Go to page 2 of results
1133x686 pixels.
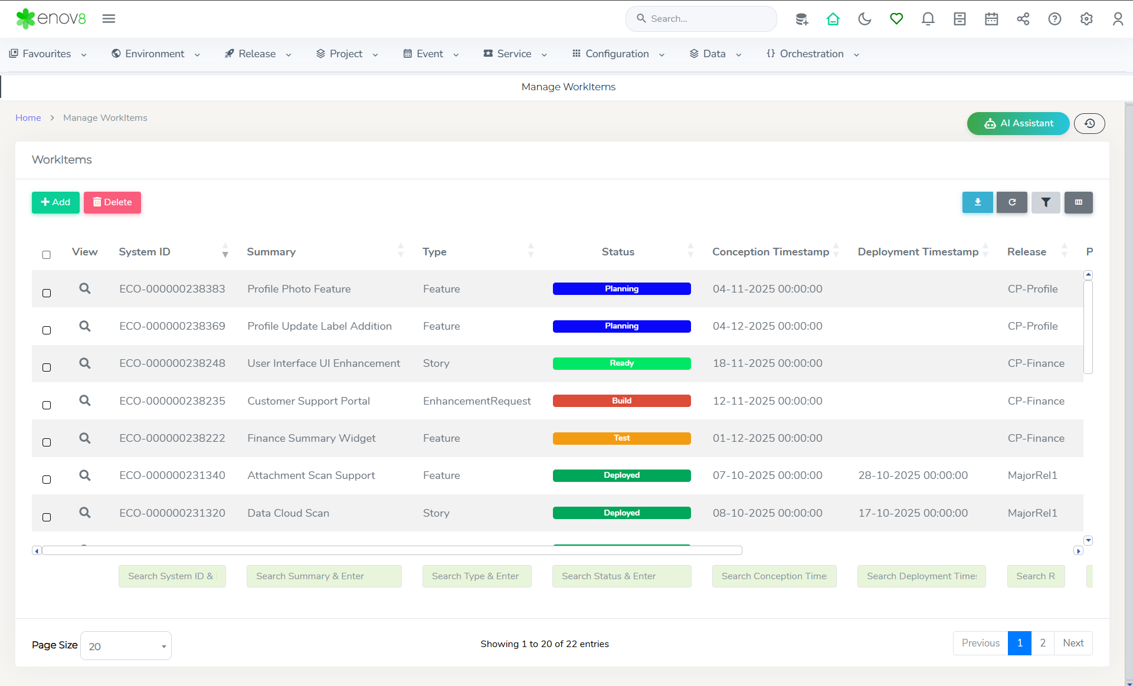pos(1043,643)
